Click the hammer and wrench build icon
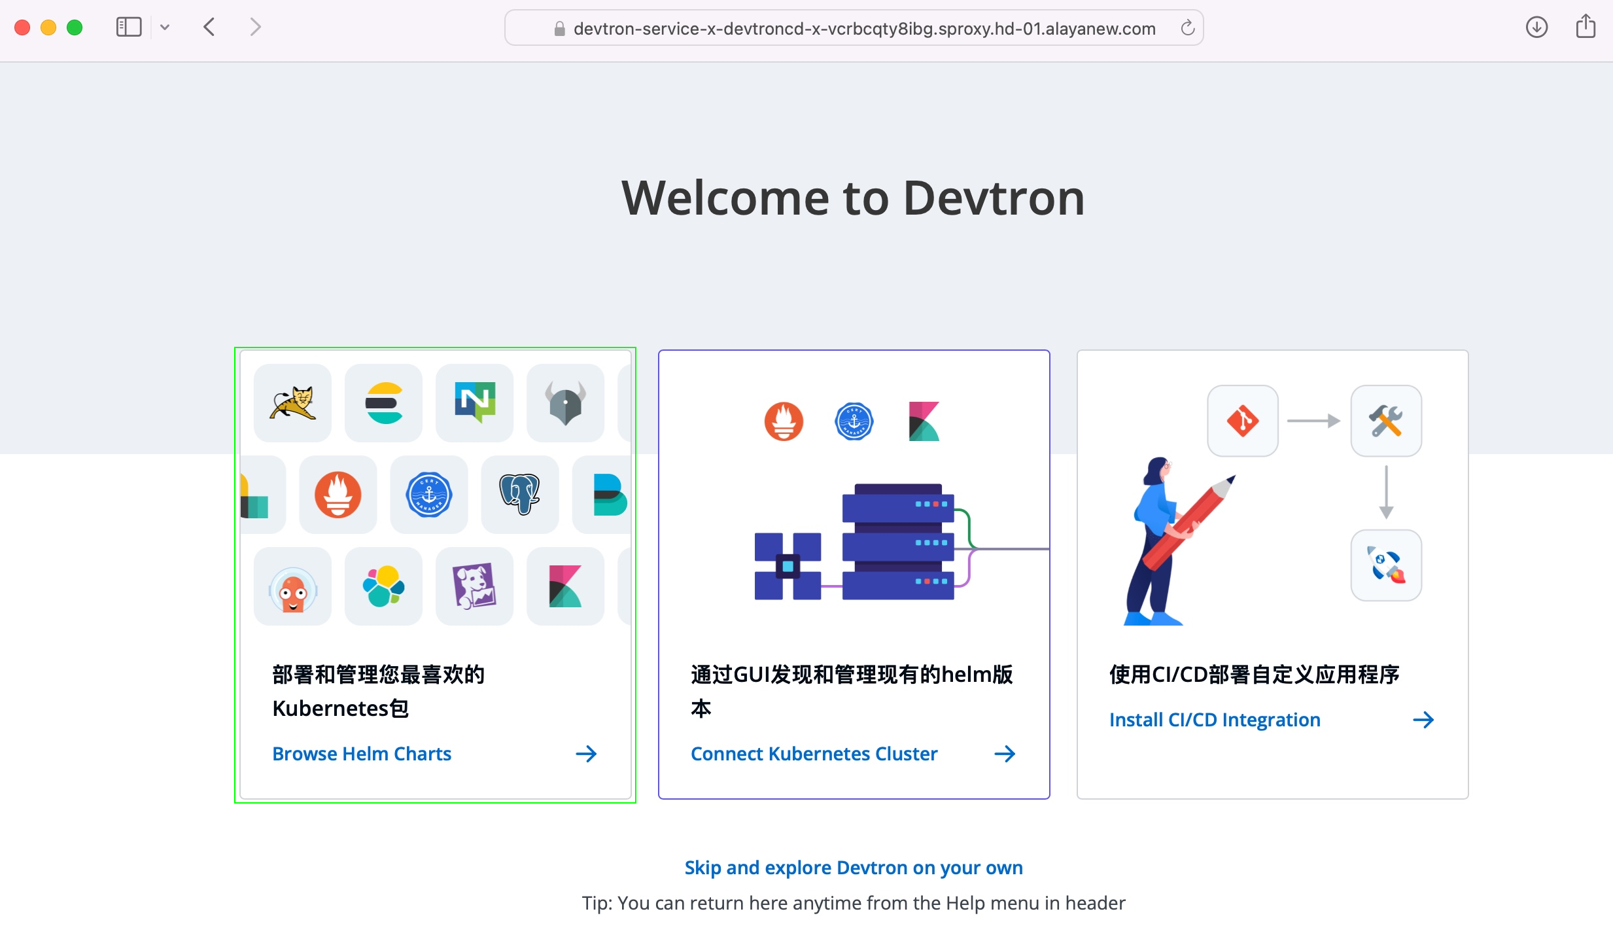The height and width of the screenshot is (941, 1613). pos(1385,421)
